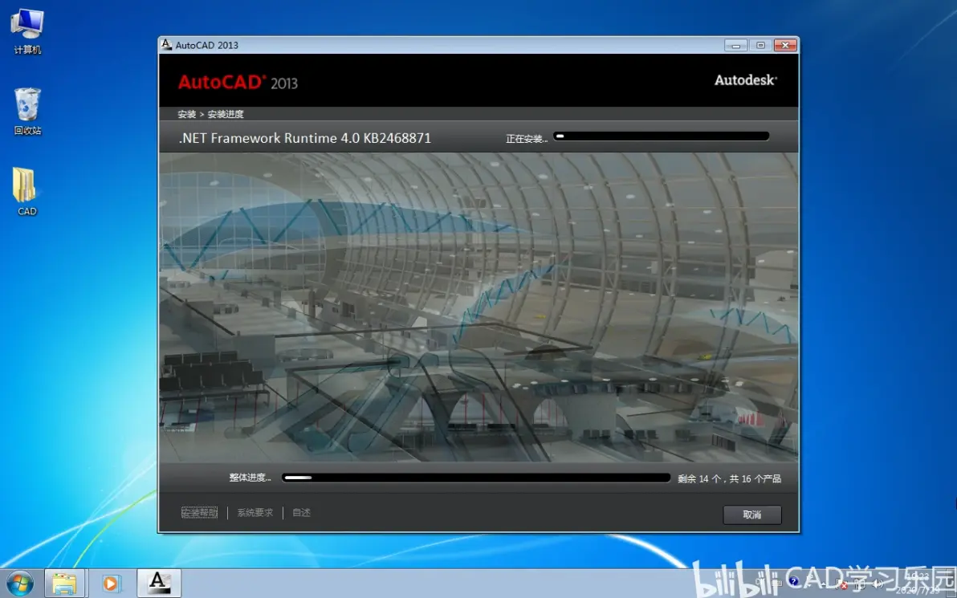Open the 安装帮助 link

tap(200, 513)
